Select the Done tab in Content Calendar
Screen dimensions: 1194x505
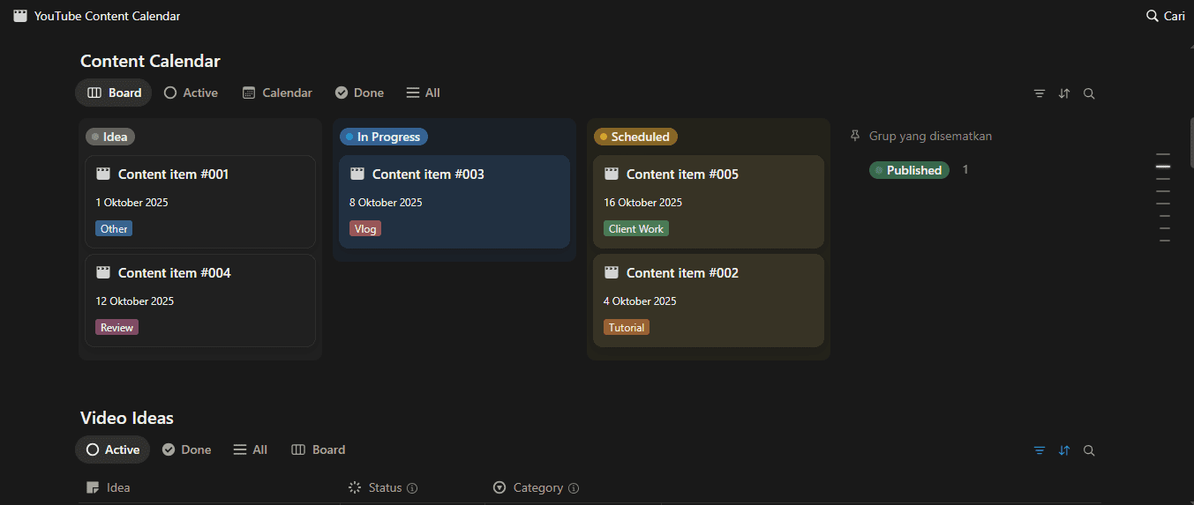[359, 93]
